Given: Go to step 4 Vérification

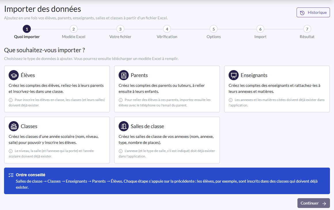Looking at the screenshot, I should [167, 32].
